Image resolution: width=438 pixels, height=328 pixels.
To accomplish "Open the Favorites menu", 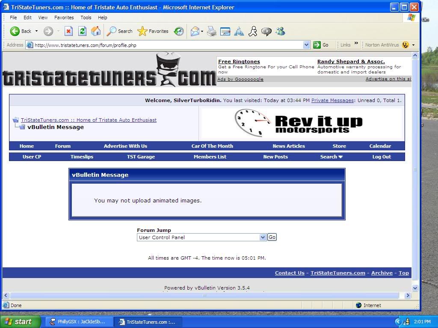I will (64, 18).
